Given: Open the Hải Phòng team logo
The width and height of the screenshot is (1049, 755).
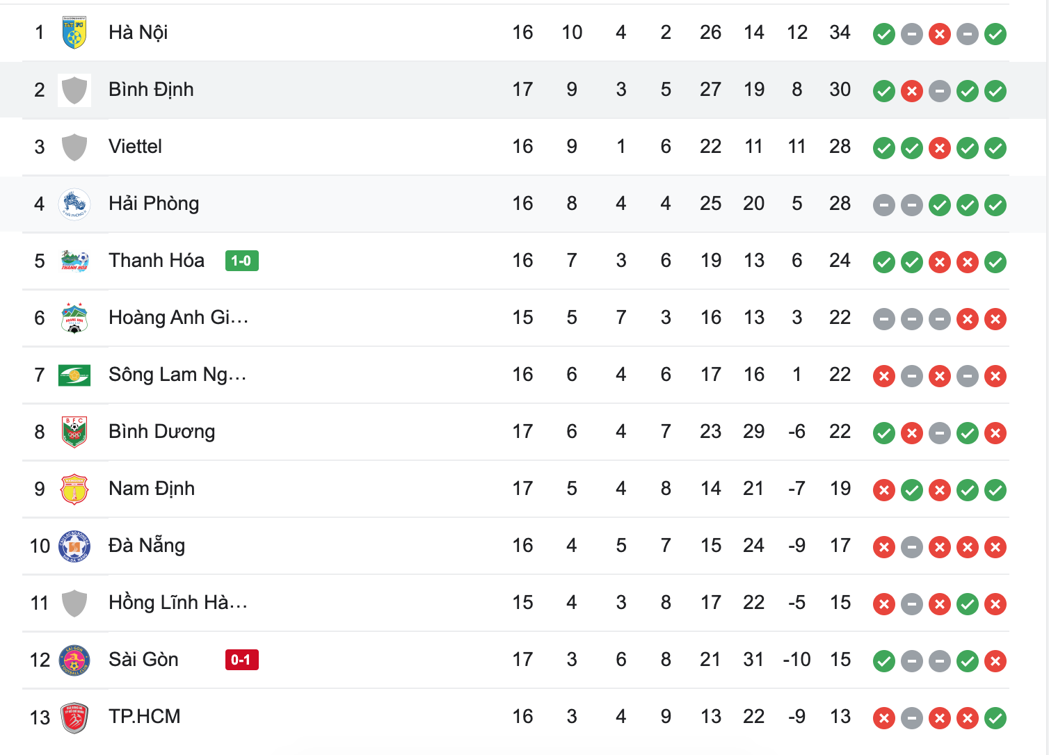Looking at the screenshot, I should coord(74,204).
